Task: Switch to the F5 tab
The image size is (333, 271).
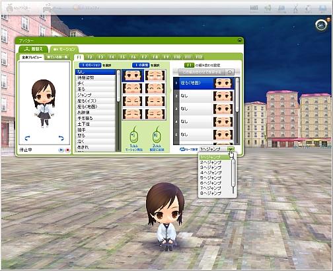Action: [x=122, y=57]
